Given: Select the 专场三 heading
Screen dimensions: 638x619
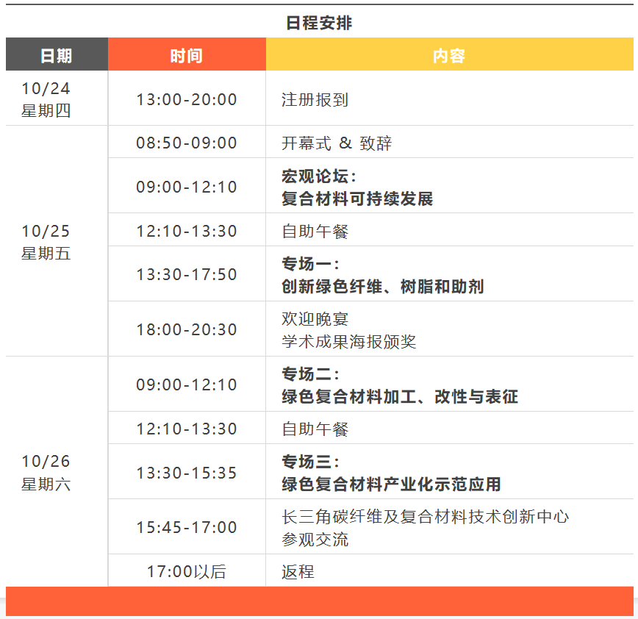Looking at the screenshot, I should click(x=310, y=462).
